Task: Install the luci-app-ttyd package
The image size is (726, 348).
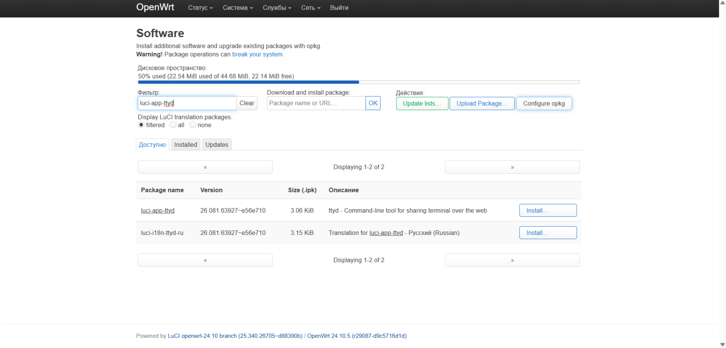Action: click(x=548, y=211)
